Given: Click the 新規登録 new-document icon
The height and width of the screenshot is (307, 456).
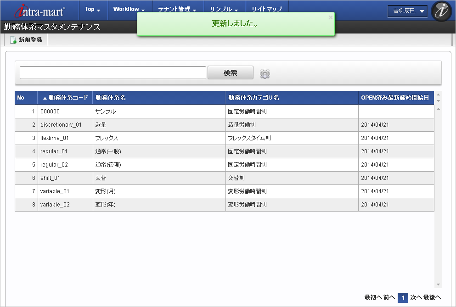Looking at the screenshot, I should pyautogui.click(x=13, y=40).
